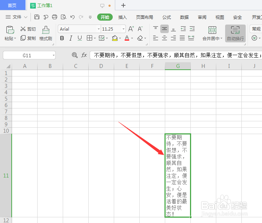This screenshot has width=262, height=223.
Task: Add new document tab with plus
Action: tap(123, 5)
